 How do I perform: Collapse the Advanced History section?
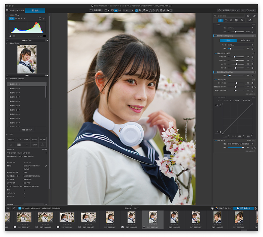click(7, 78)
